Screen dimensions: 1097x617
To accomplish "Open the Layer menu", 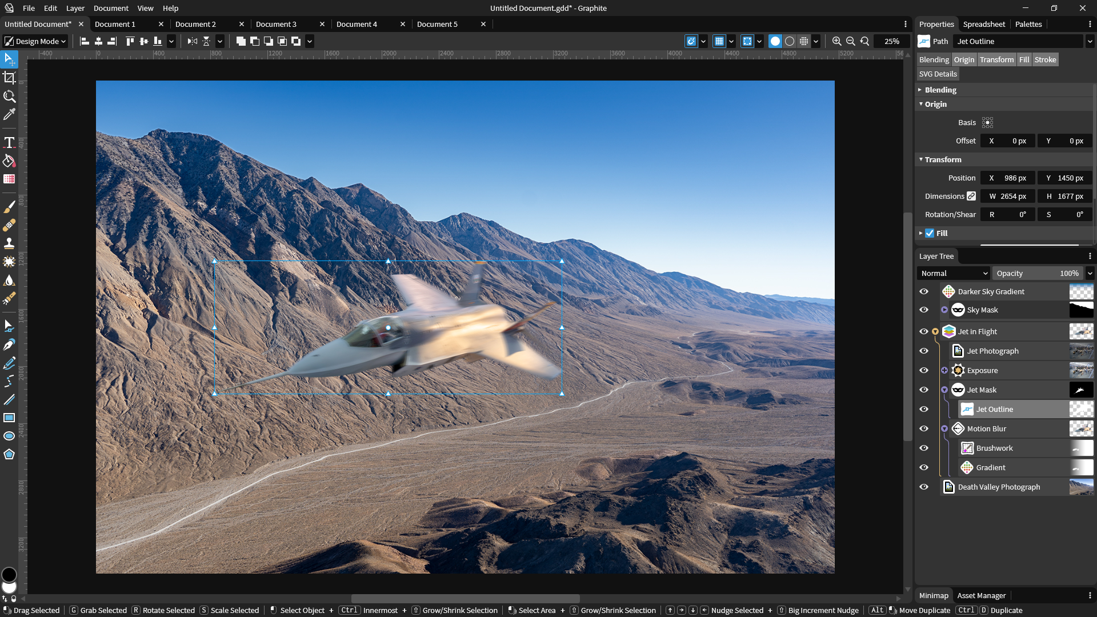I will (x=75, y=8).
